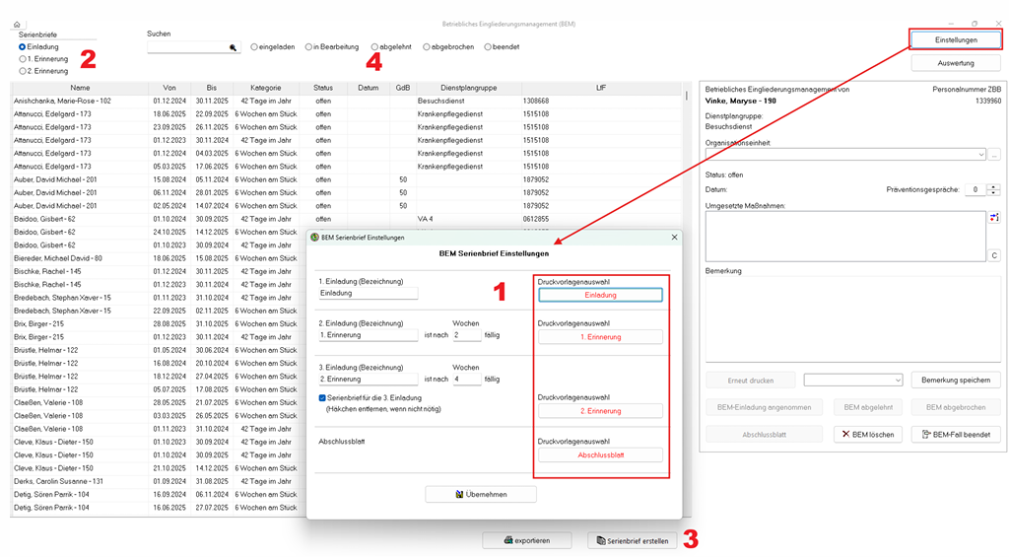This screenshot has width=1009, height=557.
Task: Click the BEM löschen button
Action: click(x=868, y=435)
